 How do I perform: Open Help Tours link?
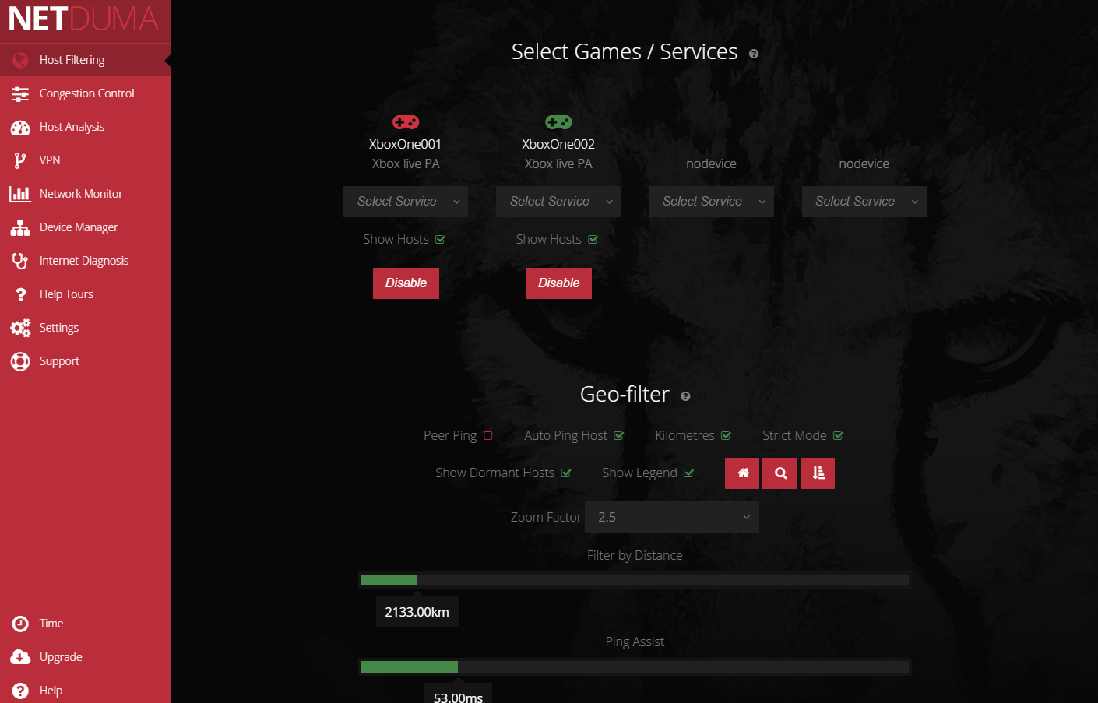(x=86, y=294)
